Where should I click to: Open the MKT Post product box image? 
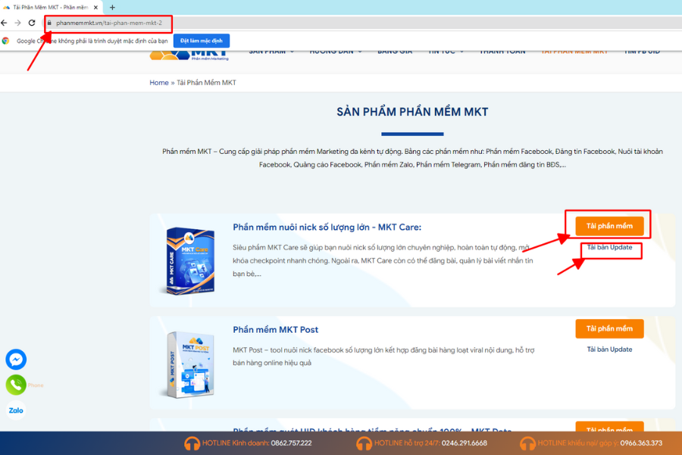pyautogui.click(x=185, y=364)
